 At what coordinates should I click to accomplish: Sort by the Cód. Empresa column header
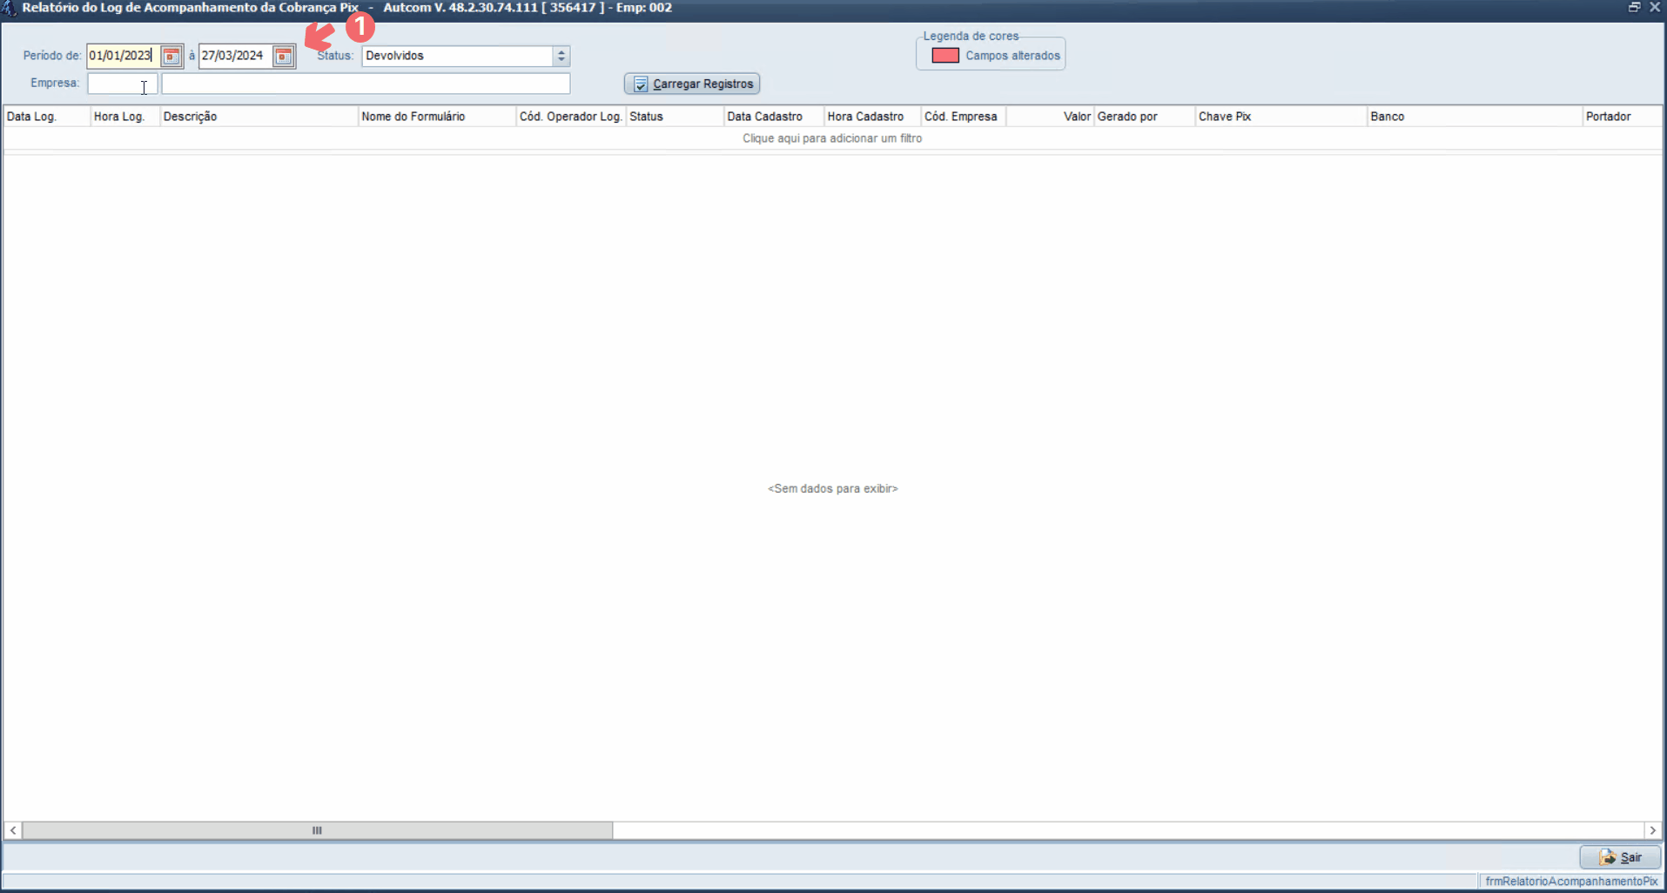[964, 117]
